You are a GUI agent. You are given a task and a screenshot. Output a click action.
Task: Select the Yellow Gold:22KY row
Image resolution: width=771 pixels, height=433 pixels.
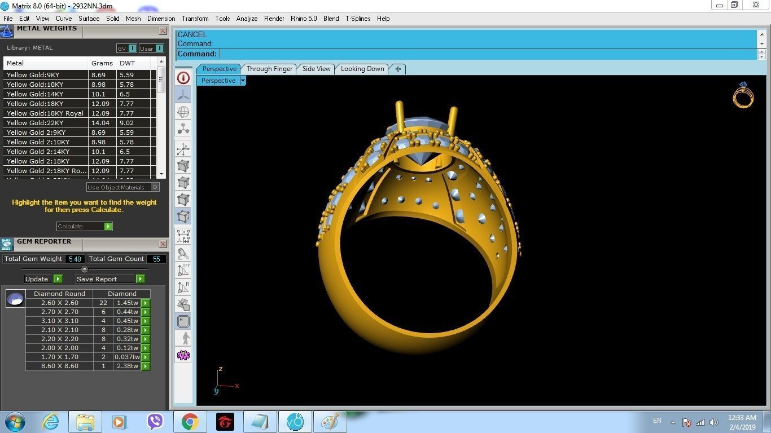[80, 123]
